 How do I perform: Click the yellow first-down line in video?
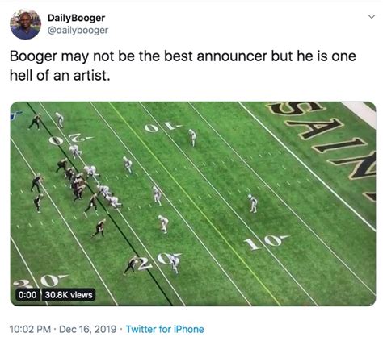tap(195, 204)
